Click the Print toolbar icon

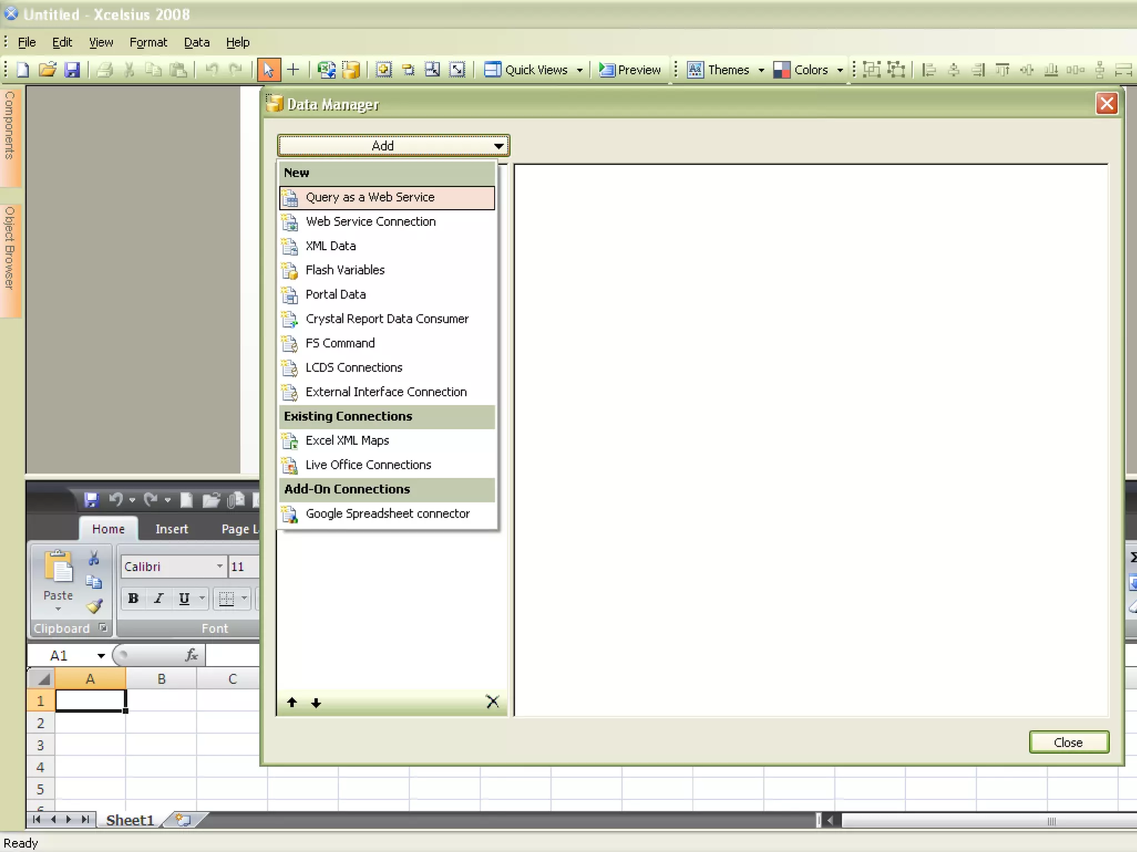tap(104, 70)
